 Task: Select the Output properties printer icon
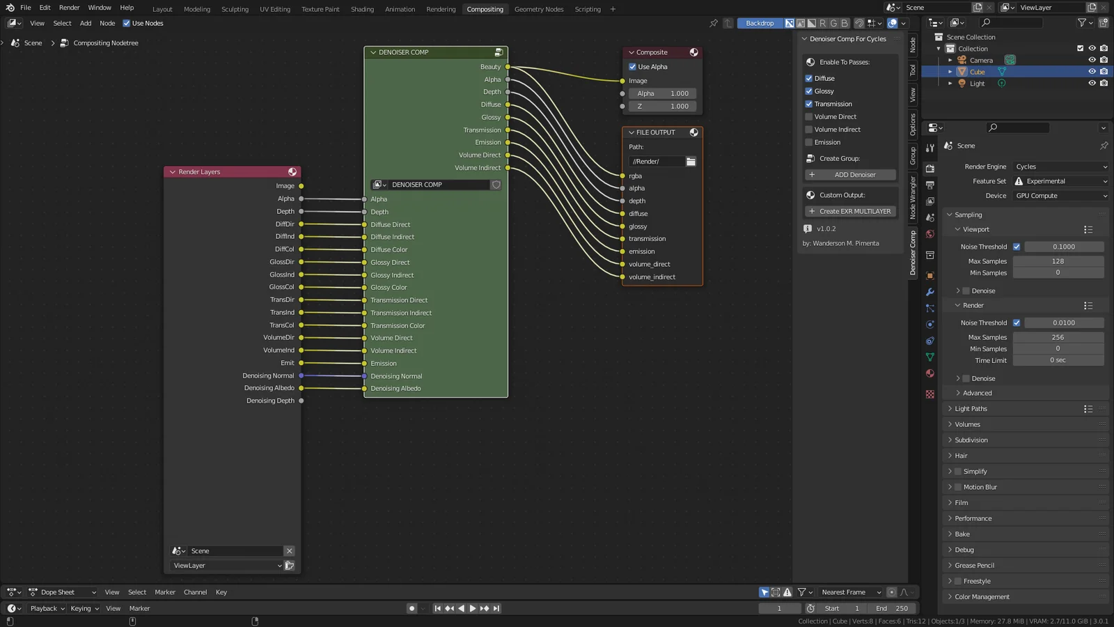(929, 186)
